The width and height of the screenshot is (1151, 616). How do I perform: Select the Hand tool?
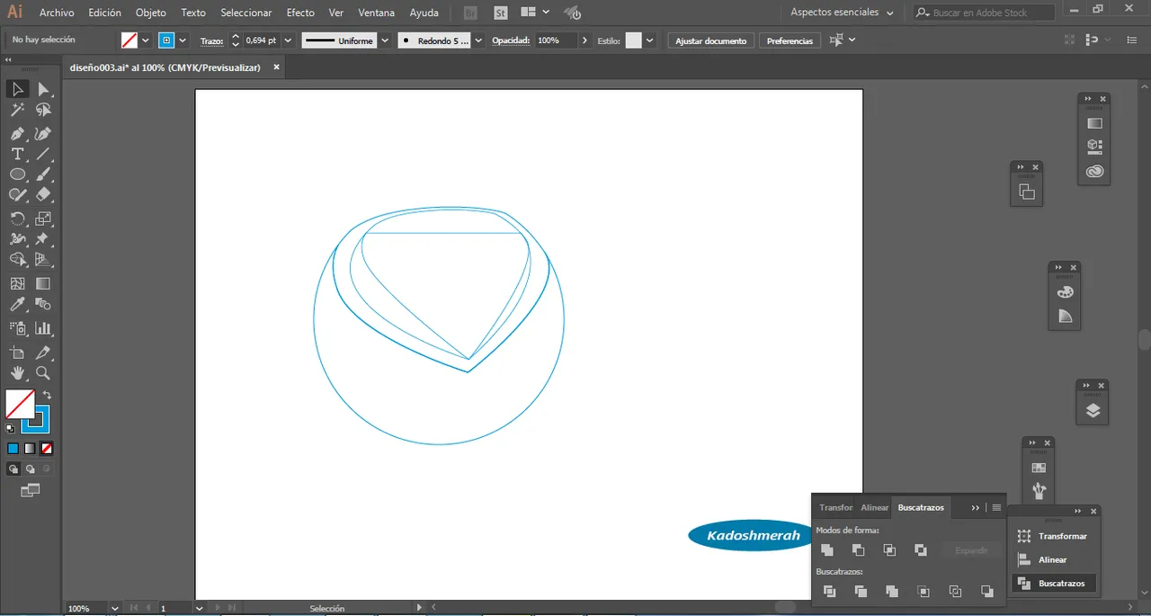pyautogui.click(x=17, y=373)
